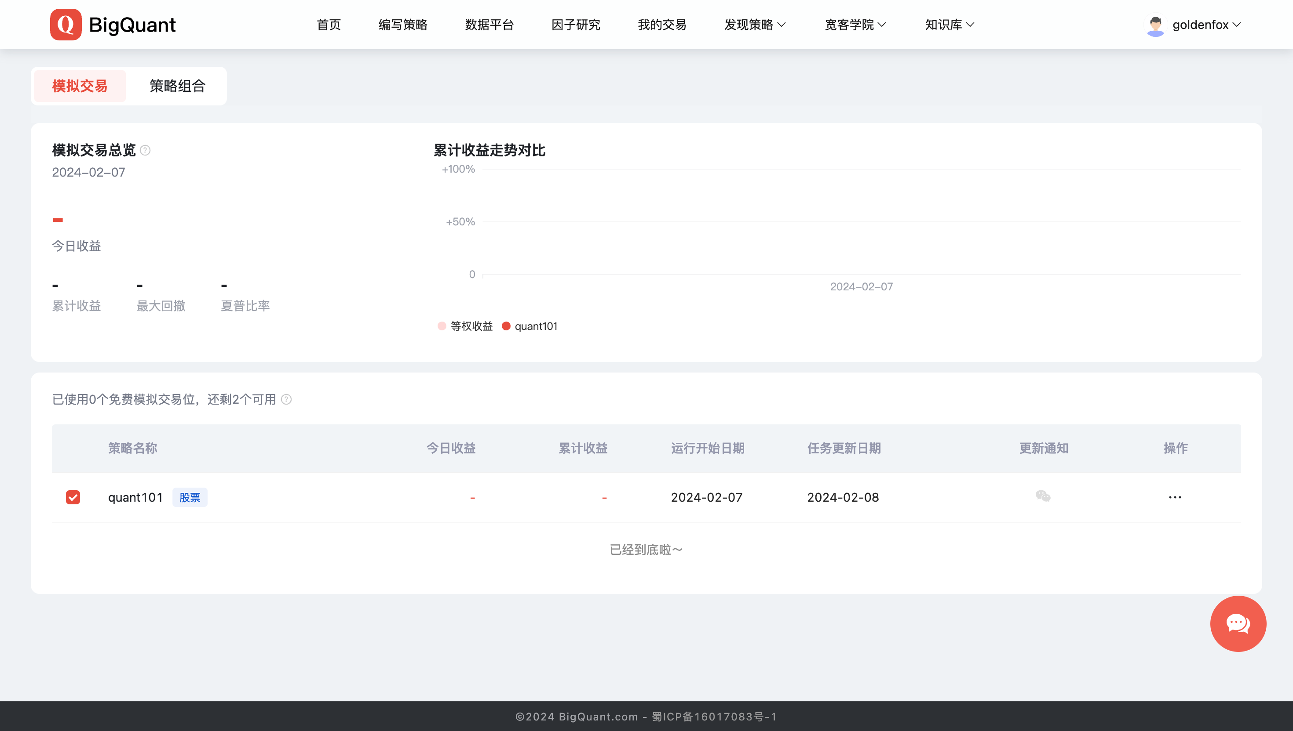1293x731 pixels.
Task: Uncheck the quant101 strategy checkbox
Action: [73, 498]
